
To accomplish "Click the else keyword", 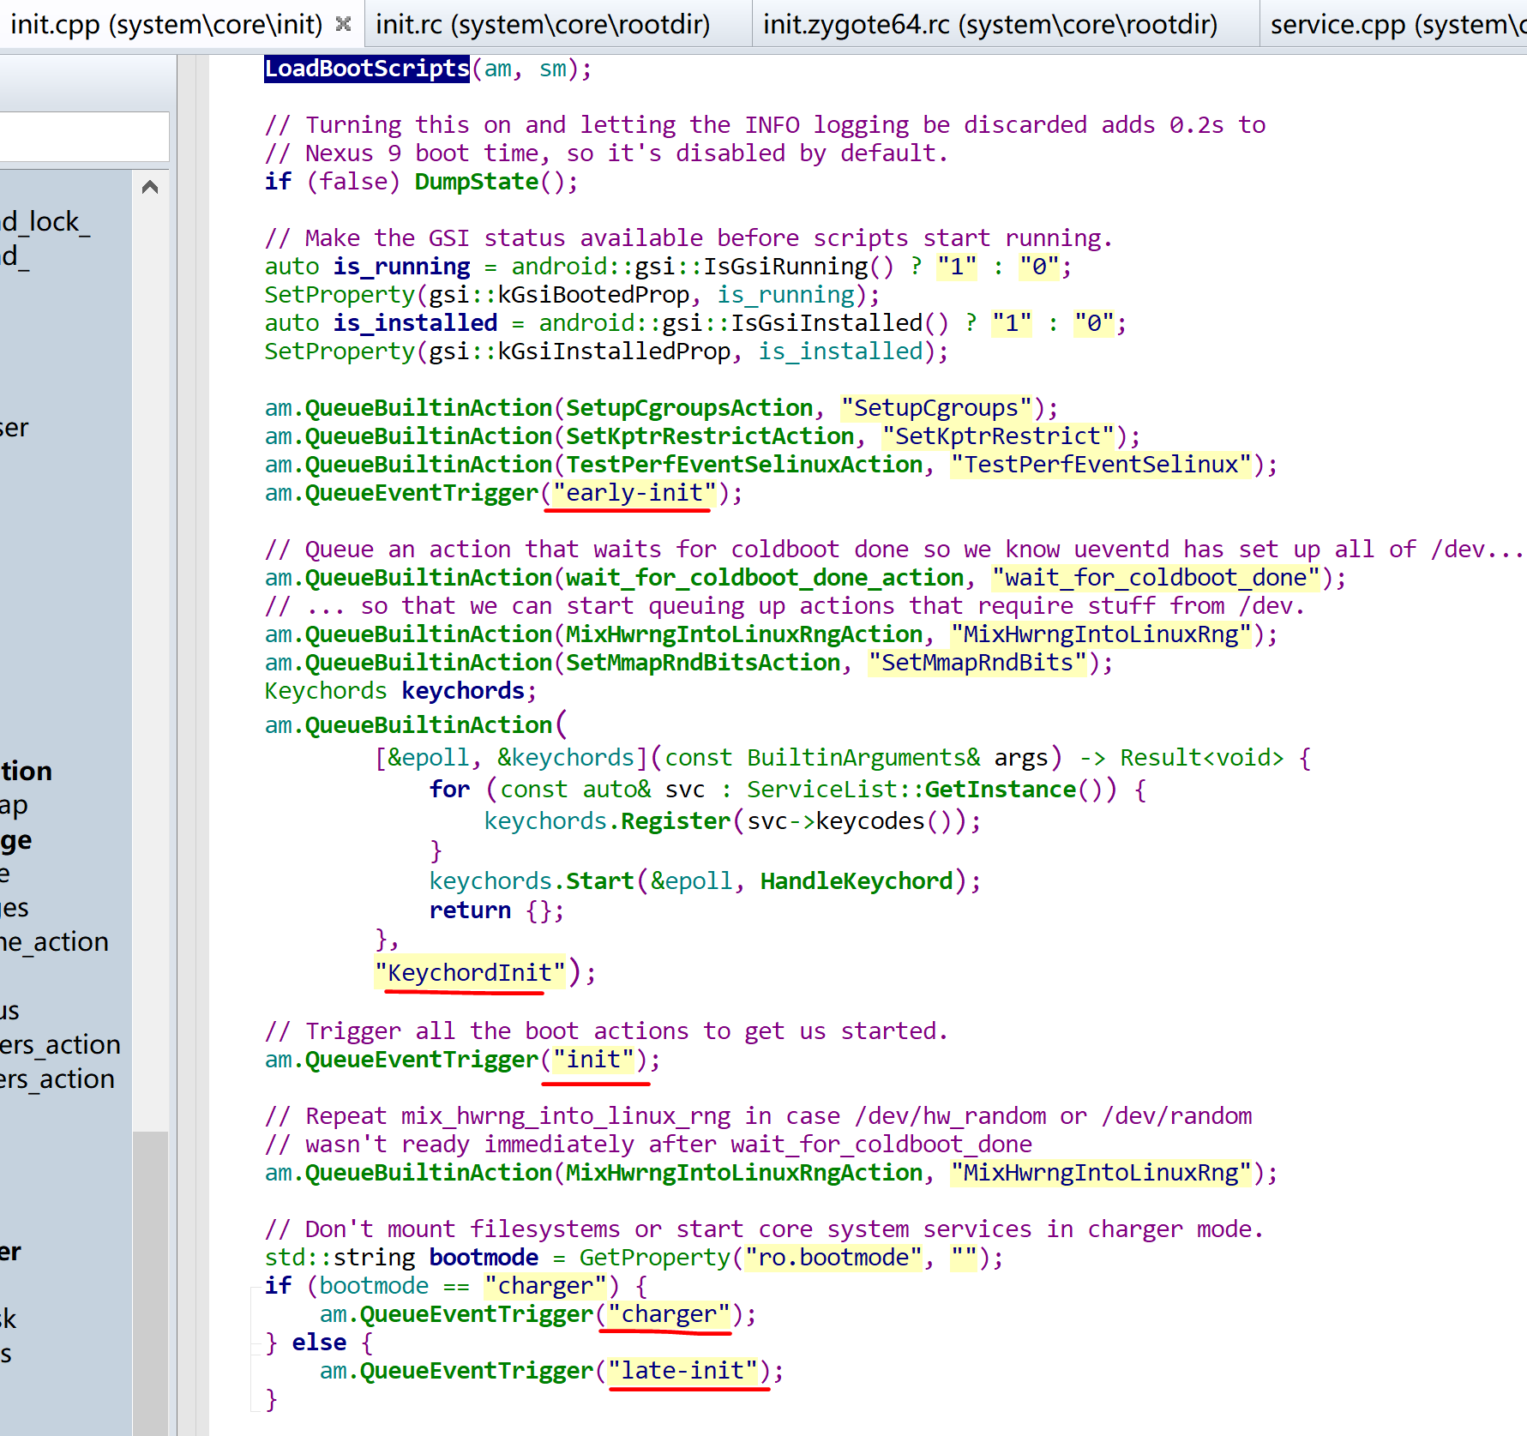I will (x=319, y=1343).
